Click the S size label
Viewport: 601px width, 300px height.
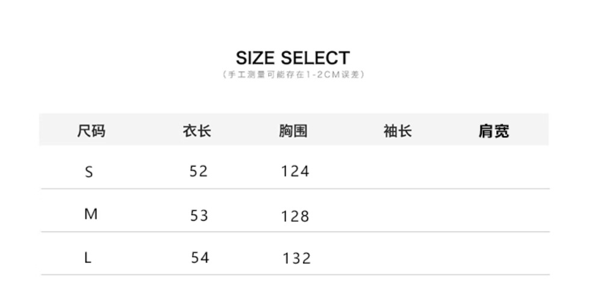click(89, 173)
